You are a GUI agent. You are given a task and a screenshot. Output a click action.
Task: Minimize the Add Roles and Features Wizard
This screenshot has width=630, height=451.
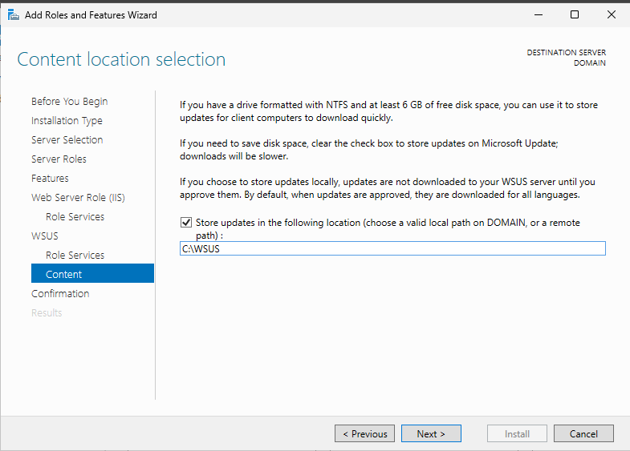point(536,14)
